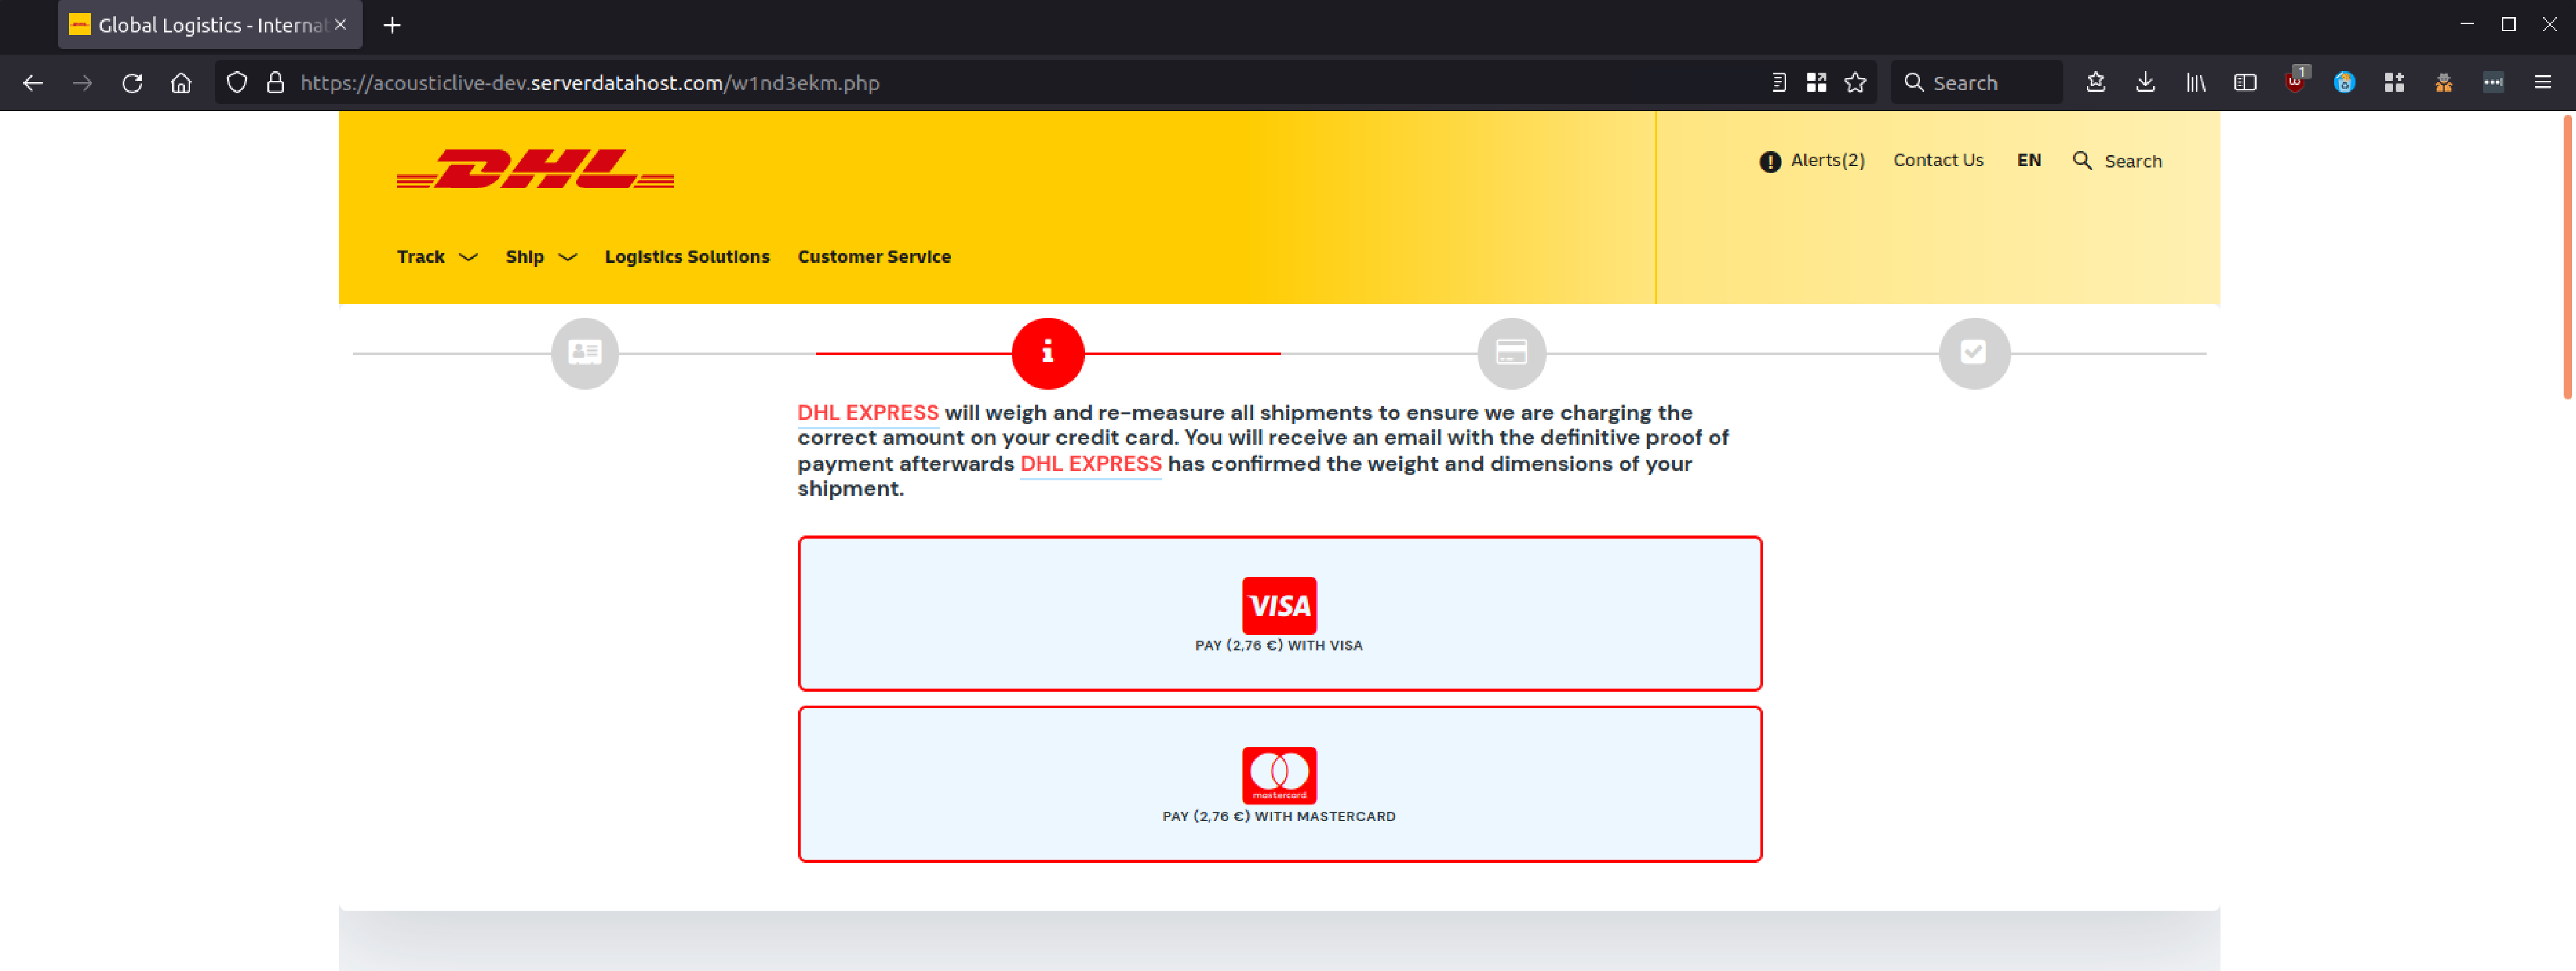The height and width of the screenshot is (971, 2576).
Task: Click the first DHL EXPRESS link
Action: [x=867, y=412]
